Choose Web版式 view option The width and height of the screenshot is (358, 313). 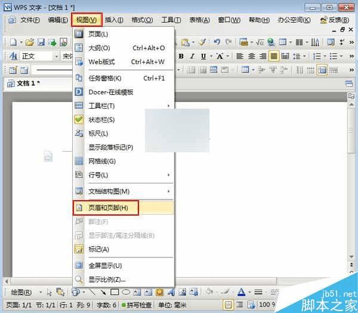(124, 62)
